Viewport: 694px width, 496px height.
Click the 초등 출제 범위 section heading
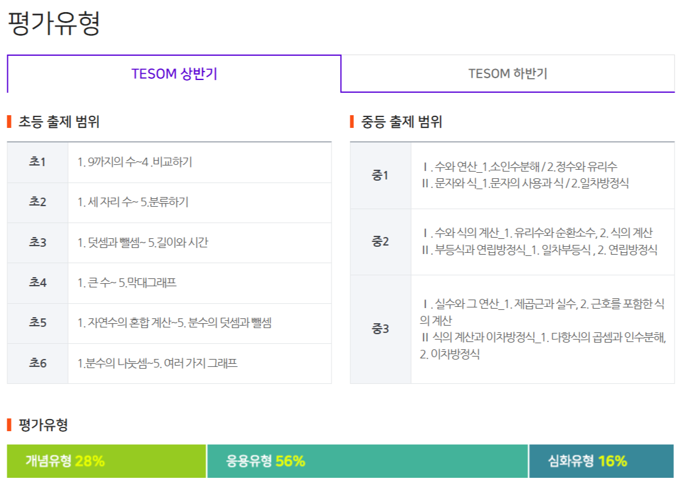point(59,121)
